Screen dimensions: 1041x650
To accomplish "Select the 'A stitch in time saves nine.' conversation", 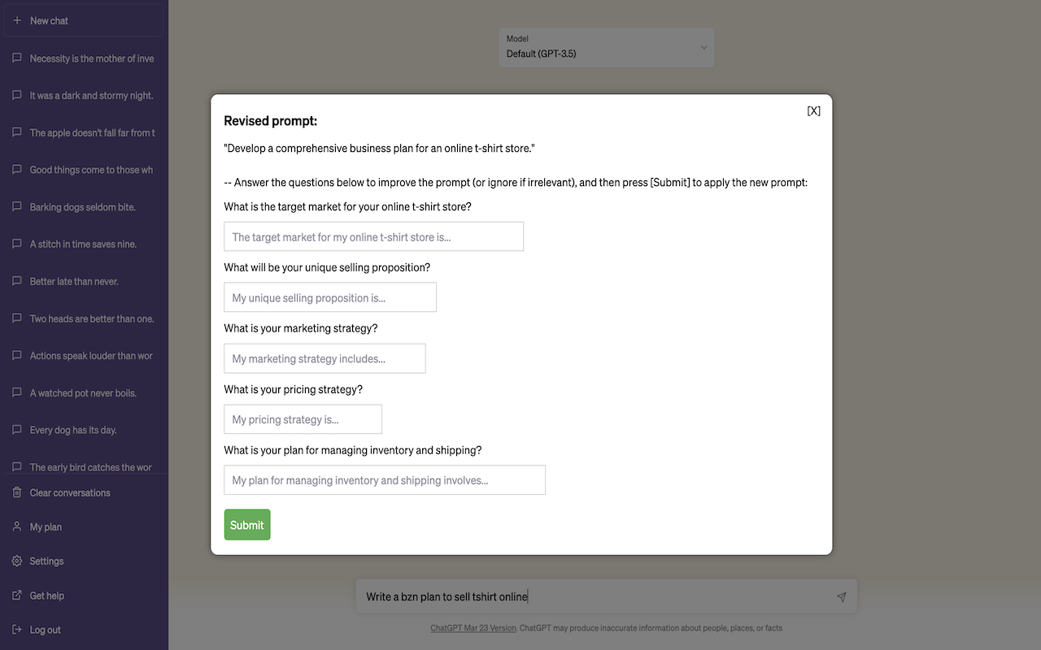I will tap(85, 244).
